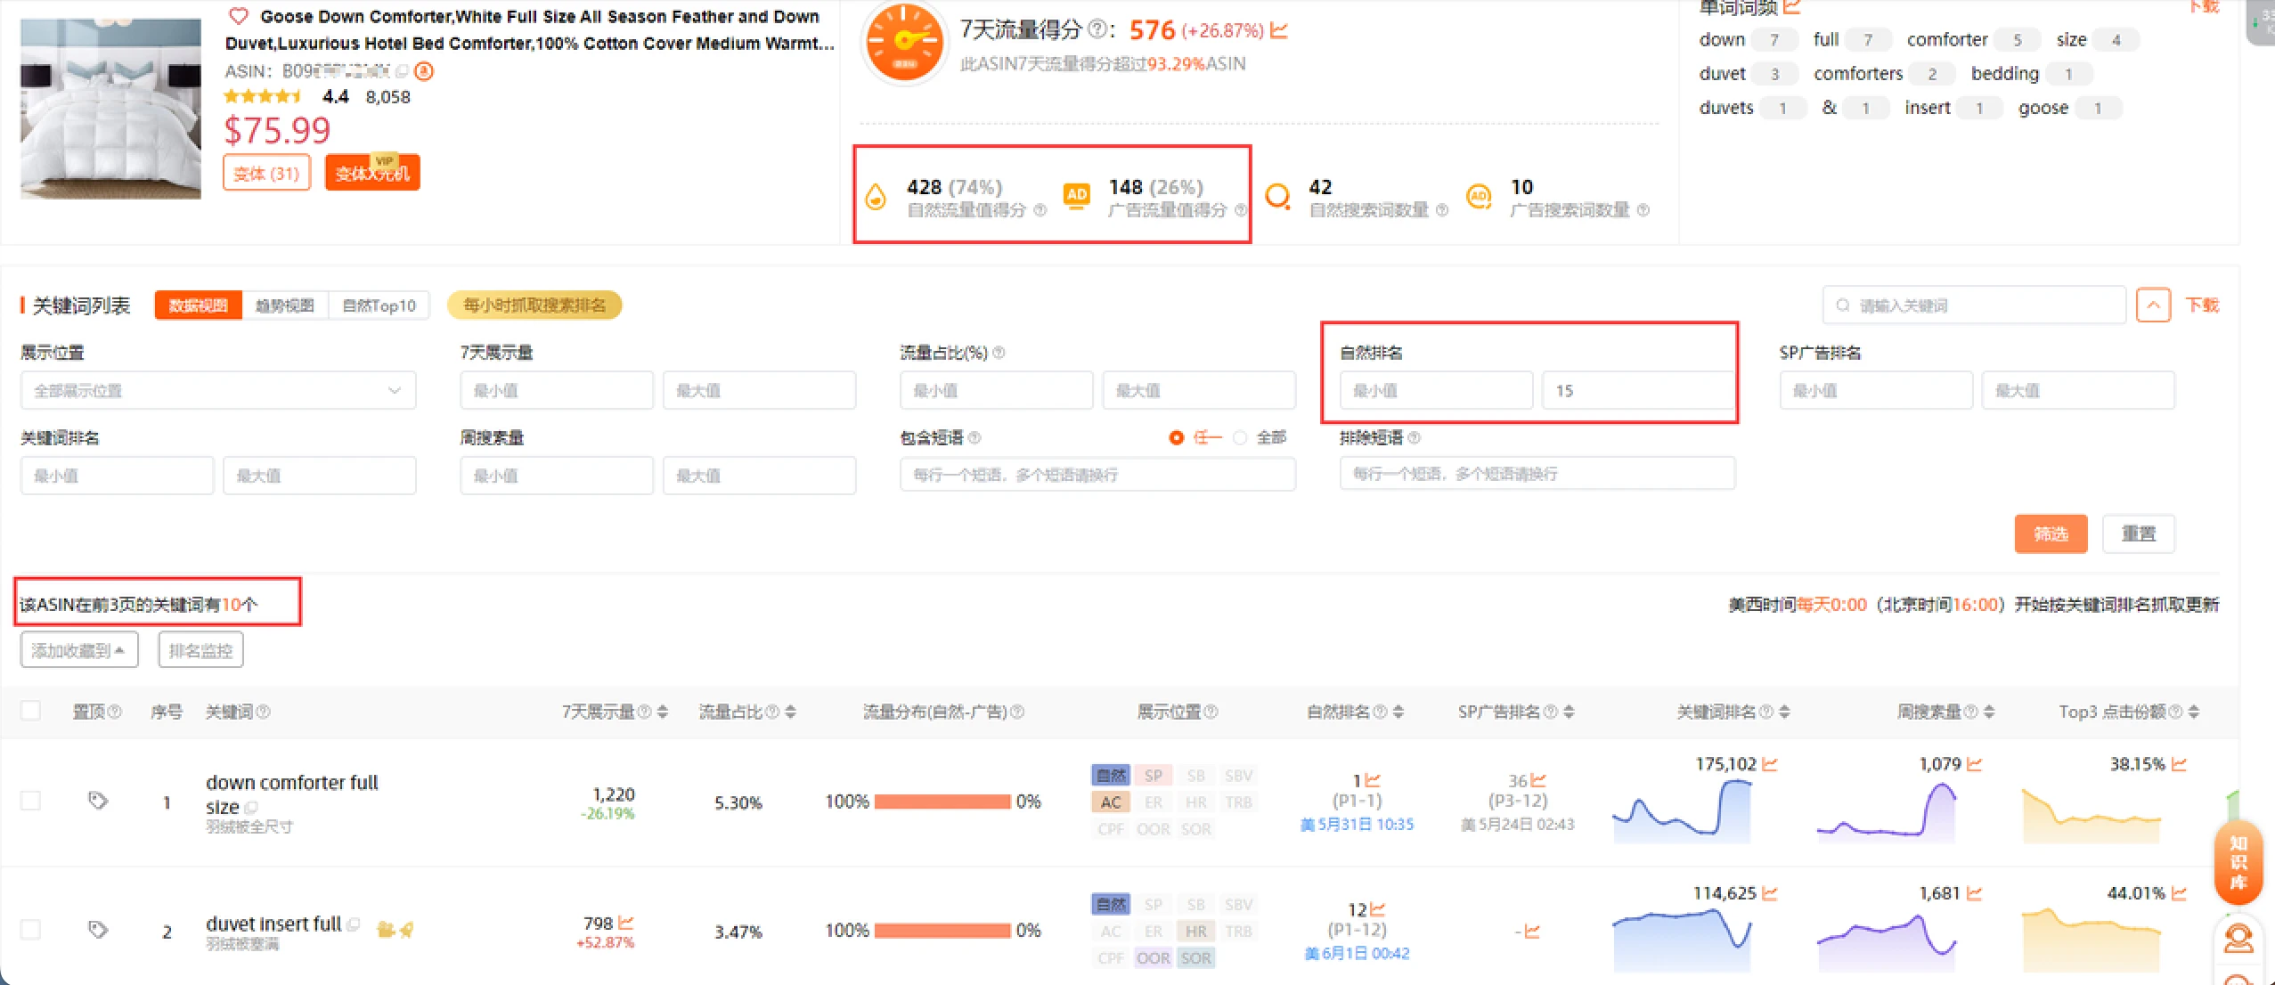Click SP广告排名 maximum value field

point(2078,391)
